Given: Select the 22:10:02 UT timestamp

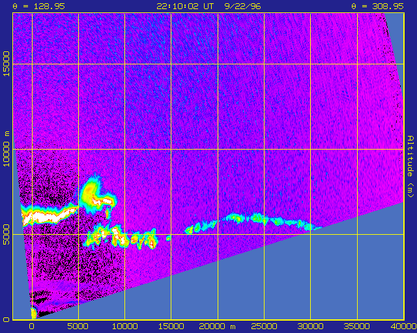Looking at the screenshot, I should 185,6.
